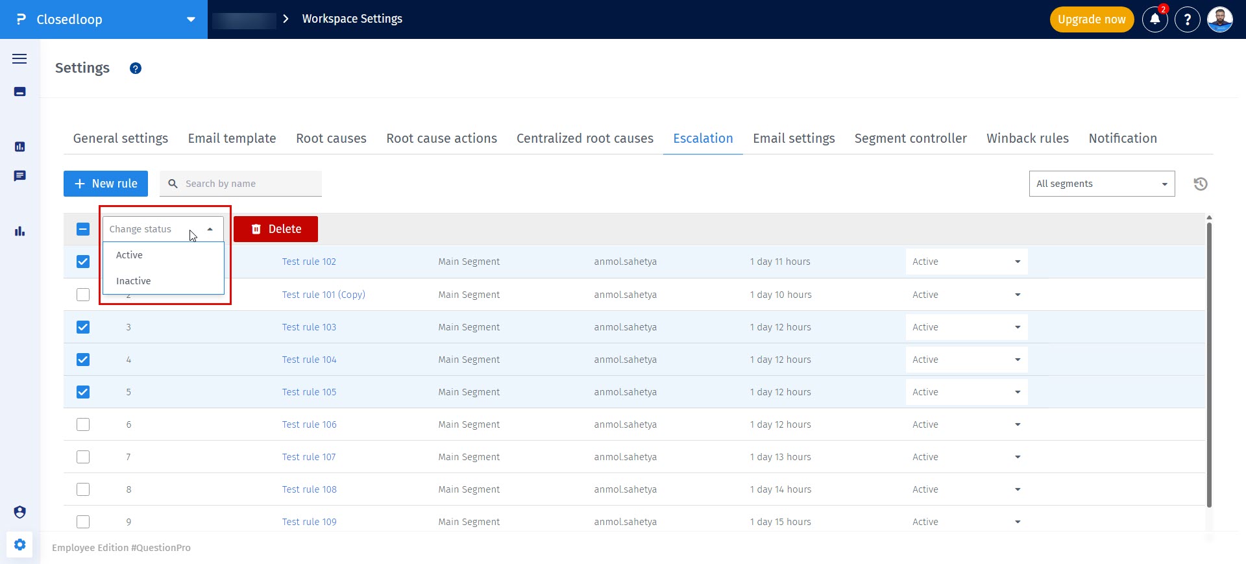Screen dimensions: 1246x564
Task: Open the help question mark icon in header
Action: 1187,19
